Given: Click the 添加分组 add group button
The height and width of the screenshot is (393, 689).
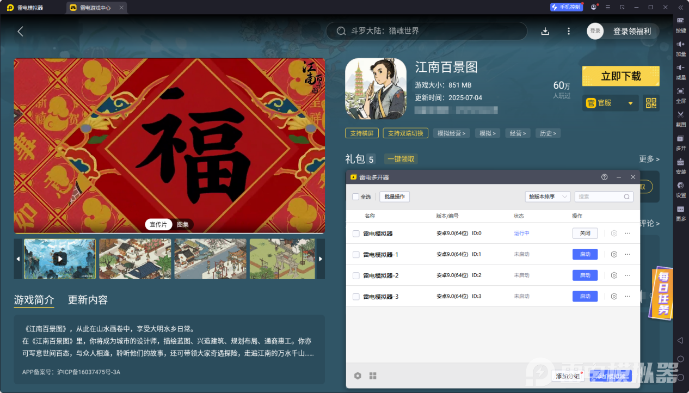Looking at the screenshot, I should tap(567, 376).
